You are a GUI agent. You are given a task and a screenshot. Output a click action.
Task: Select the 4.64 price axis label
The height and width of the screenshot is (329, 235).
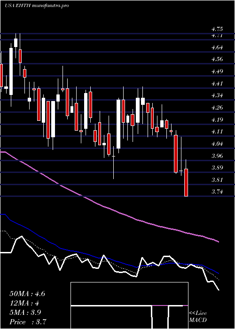pyautogui.click(x=217, y=47)
